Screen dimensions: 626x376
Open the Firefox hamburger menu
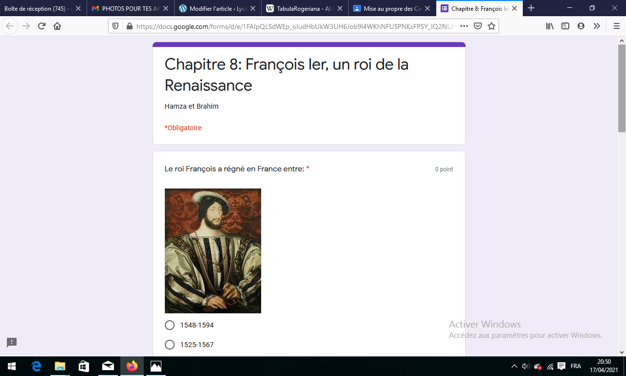pos(616,26)
